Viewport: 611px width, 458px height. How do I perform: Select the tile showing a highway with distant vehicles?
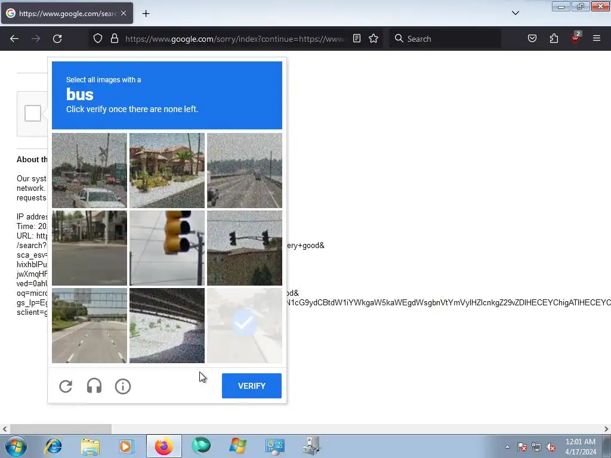point(245,171)
